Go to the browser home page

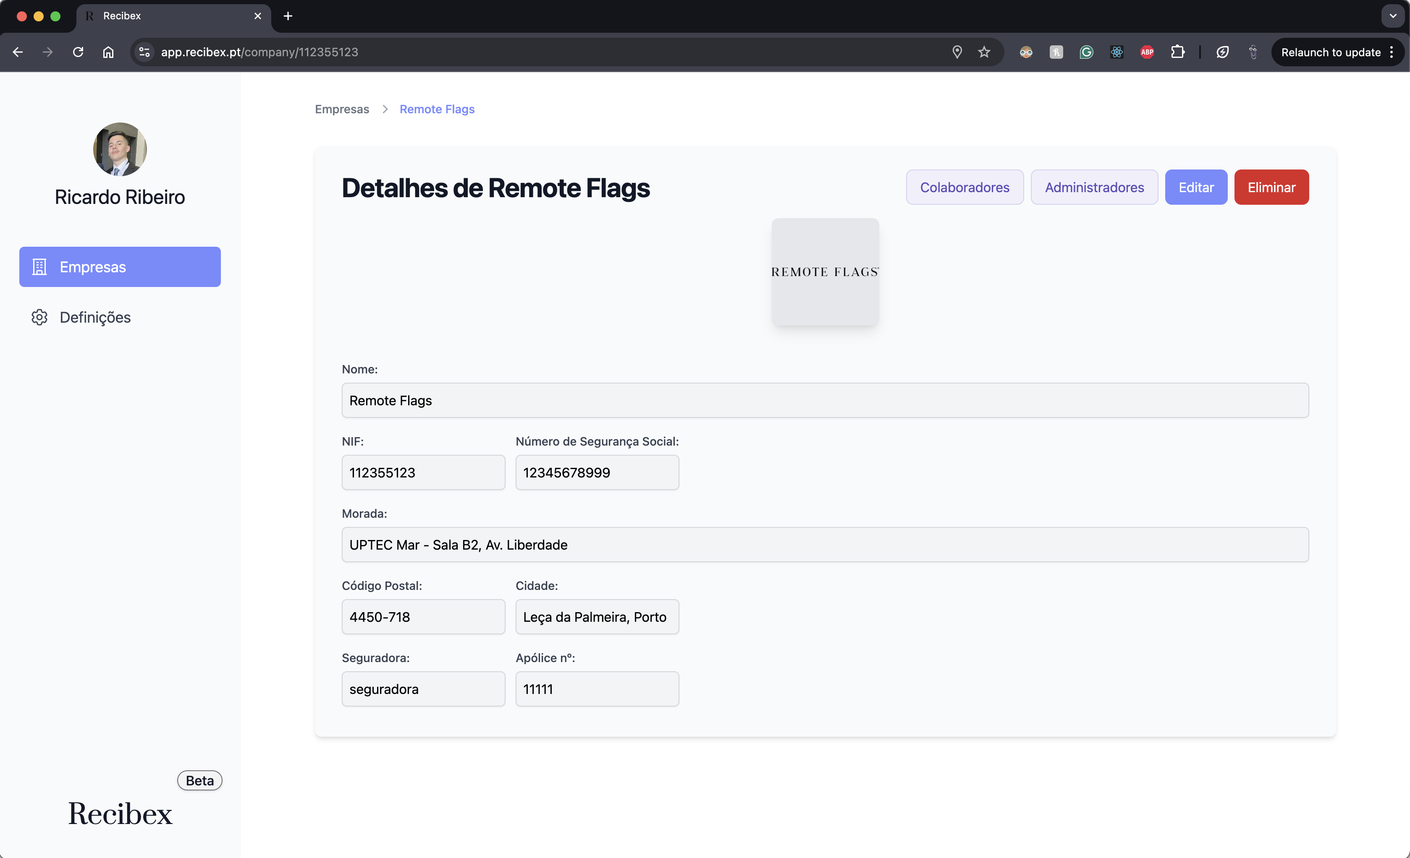pos(108,52)
